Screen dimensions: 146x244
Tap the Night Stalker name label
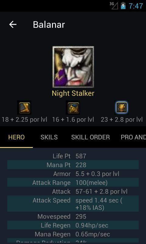pos(73,93)
